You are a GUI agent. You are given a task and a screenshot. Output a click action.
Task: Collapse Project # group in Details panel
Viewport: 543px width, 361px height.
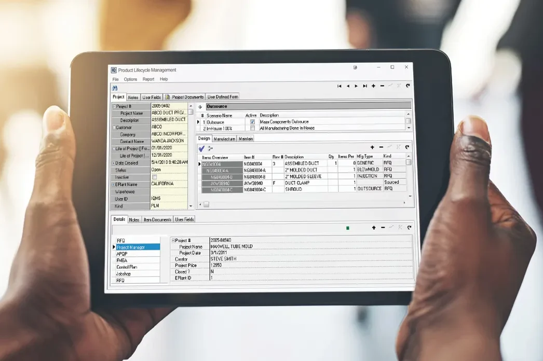pos(173,240)
